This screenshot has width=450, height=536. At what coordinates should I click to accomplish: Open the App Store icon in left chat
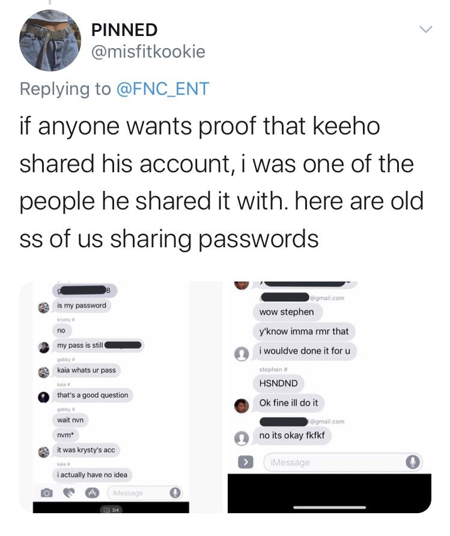[x=92, y=493]
